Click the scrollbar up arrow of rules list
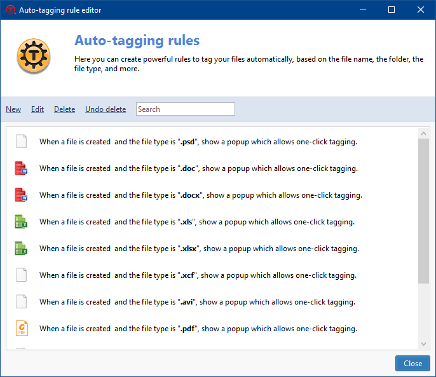 click(424, 133)
